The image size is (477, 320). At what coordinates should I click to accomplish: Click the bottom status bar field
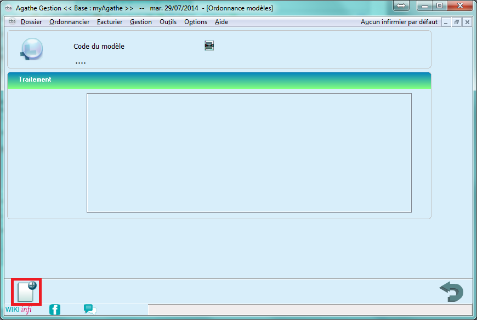310,310
